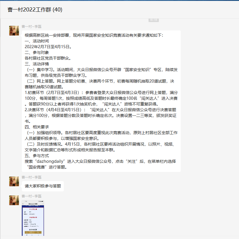239x239 pixels.
Task: Click avatar beside the shared image thumbnail
Action: 14,200
